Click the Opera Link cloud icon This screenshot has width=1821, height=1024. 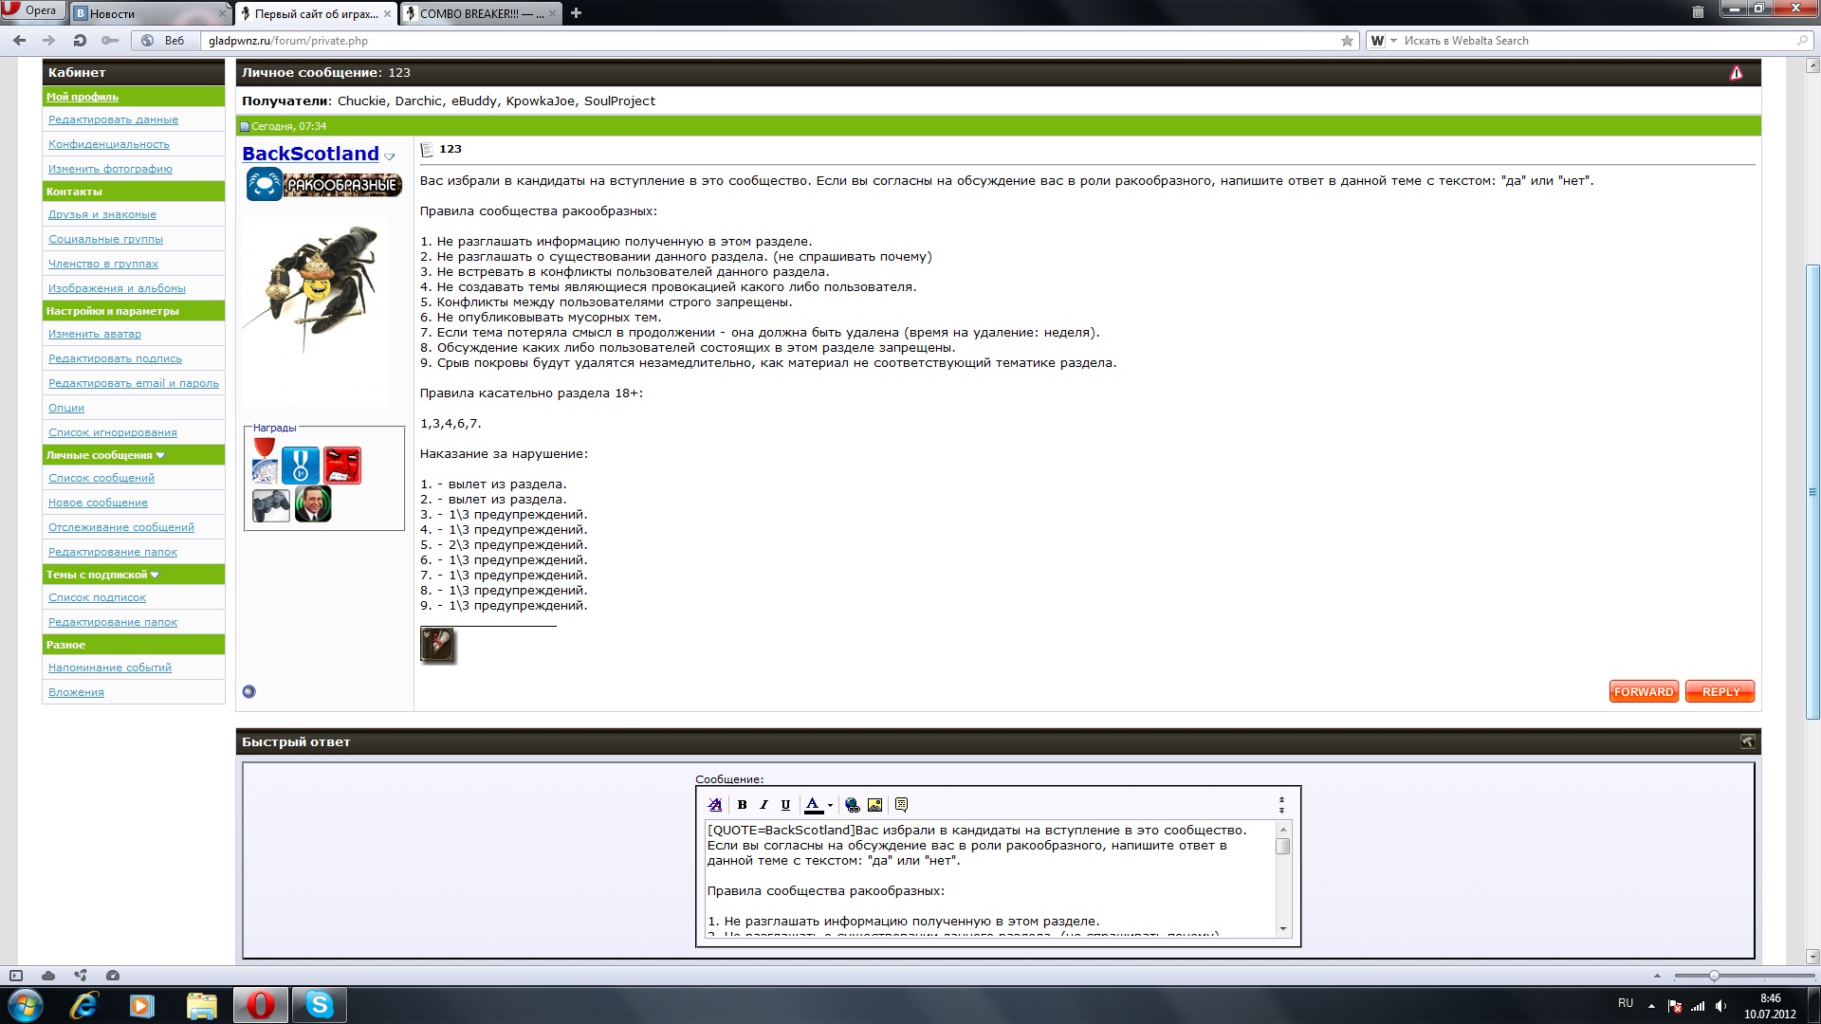point(48,976)
